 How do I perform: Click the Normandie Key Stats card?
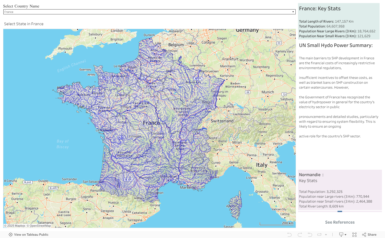click(x=339, y=190)
